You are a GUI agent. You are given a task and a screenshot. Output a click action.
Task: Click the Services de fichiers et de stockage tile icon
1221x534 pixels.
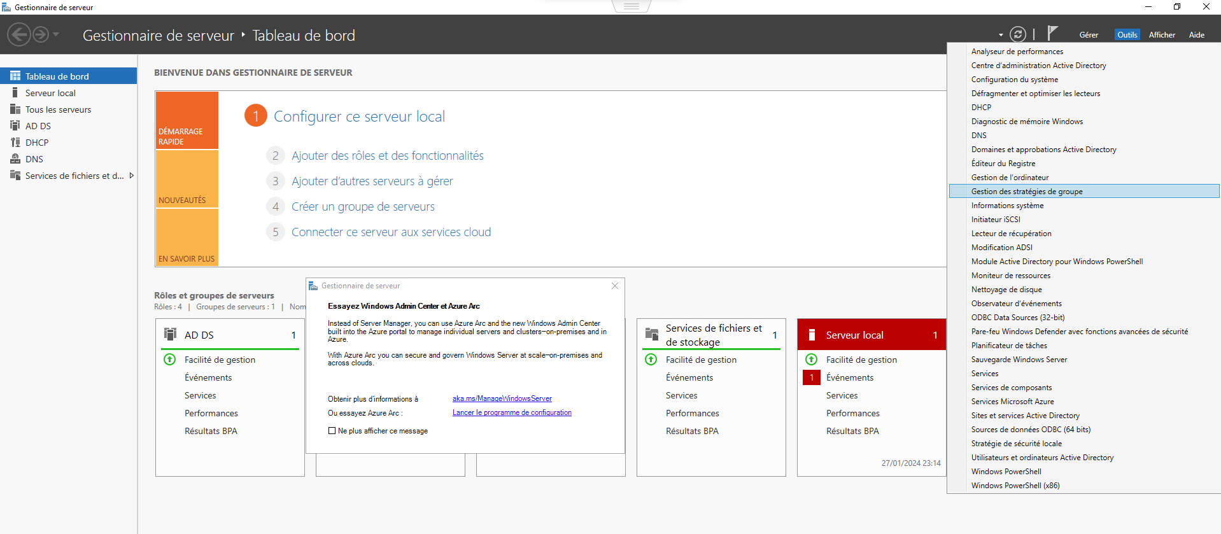pos(652,334)
